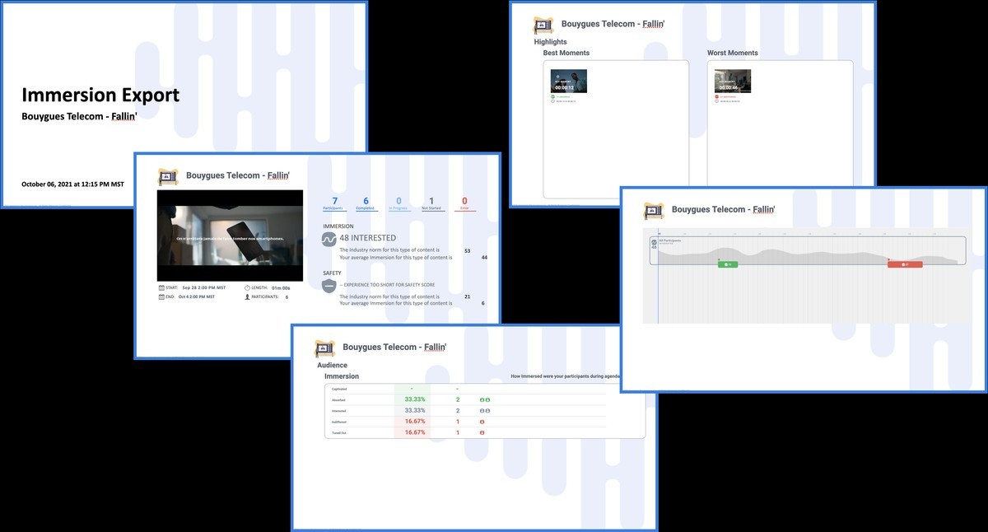
Task: Click the date October 06, 2021 text
Action: coord(72,184)
